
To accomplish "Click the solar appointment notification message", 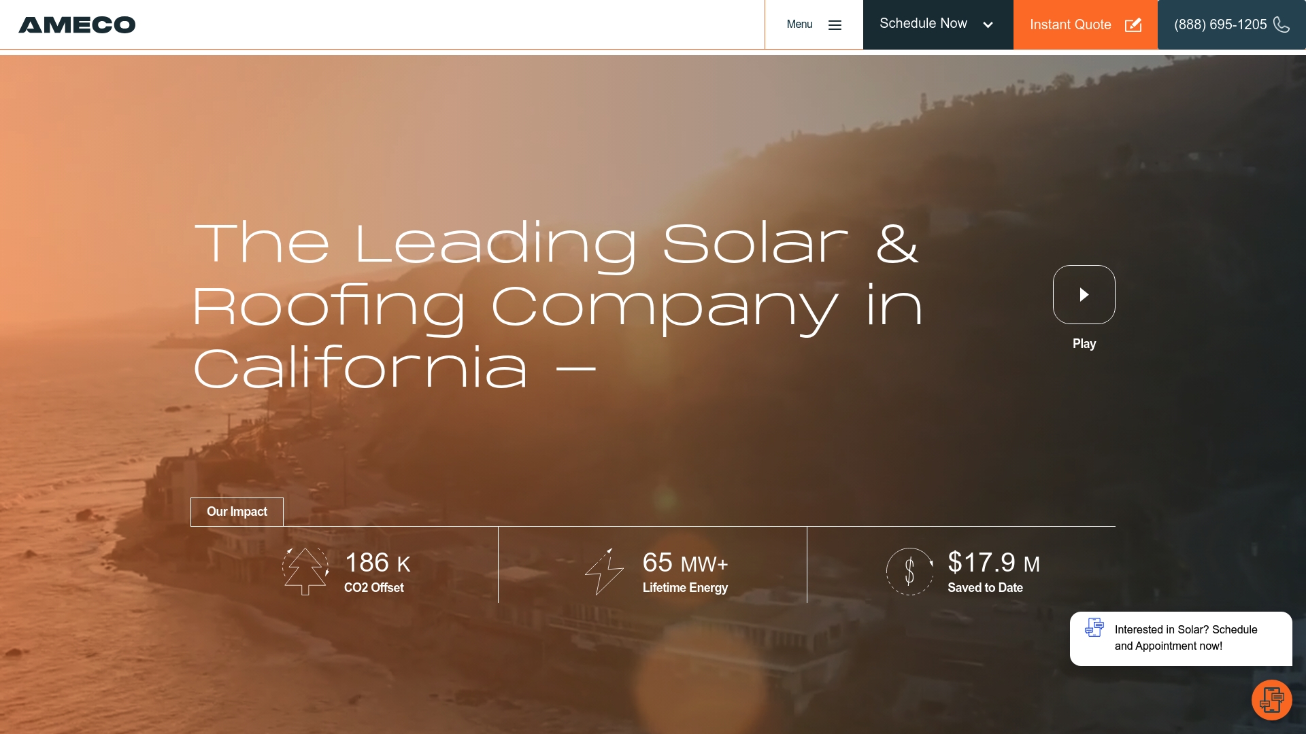I will coord(1186,638).
